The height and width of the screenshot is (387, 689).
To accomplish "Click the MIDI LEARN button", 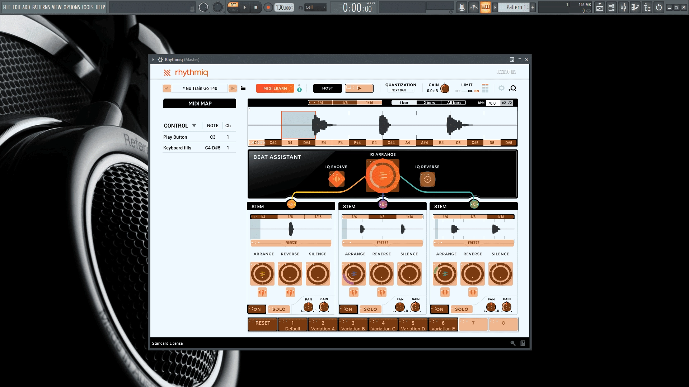I will [275, 88].
